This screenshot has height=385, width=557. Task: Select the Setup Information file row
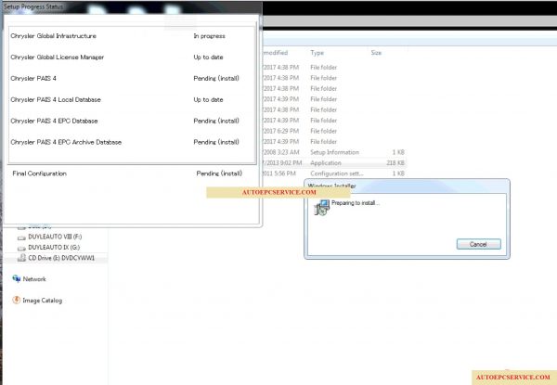(x=334, y=152)
